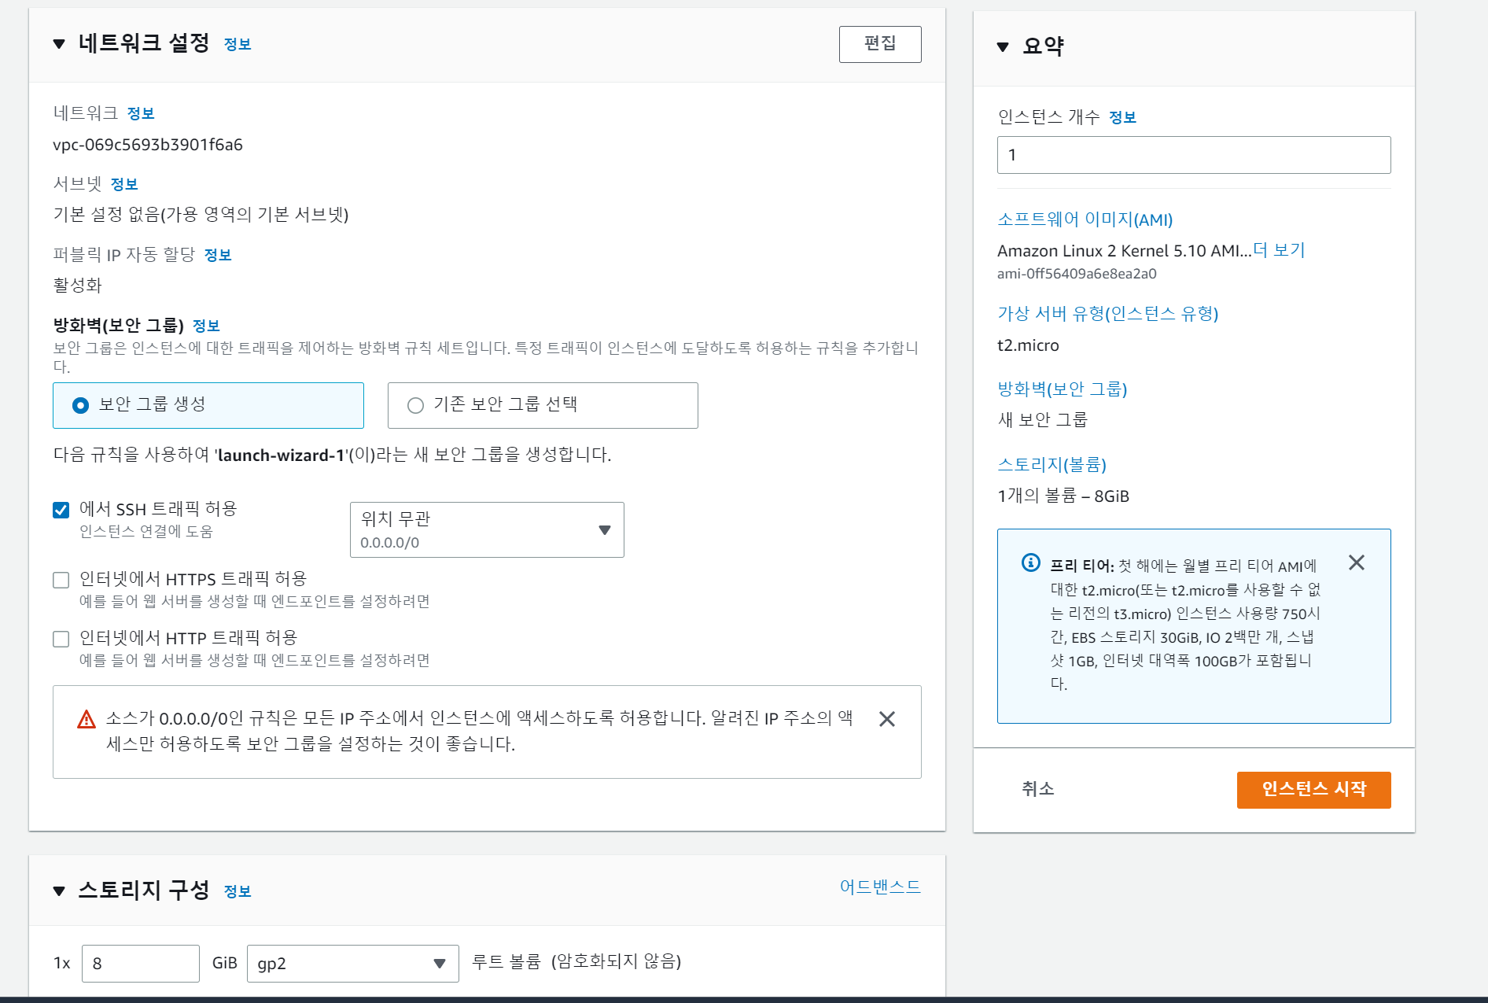Image resolution: width=1488 pixels, height=1003 pixels.
Task: Click the t2.micro instance type text
Action: pyautogui.click(x=1028, y=345)
